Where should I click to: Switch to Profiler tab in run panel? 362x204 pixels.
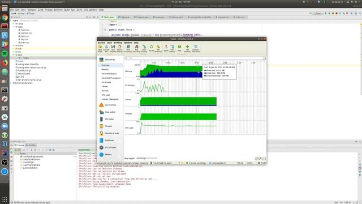pos(31,145)
